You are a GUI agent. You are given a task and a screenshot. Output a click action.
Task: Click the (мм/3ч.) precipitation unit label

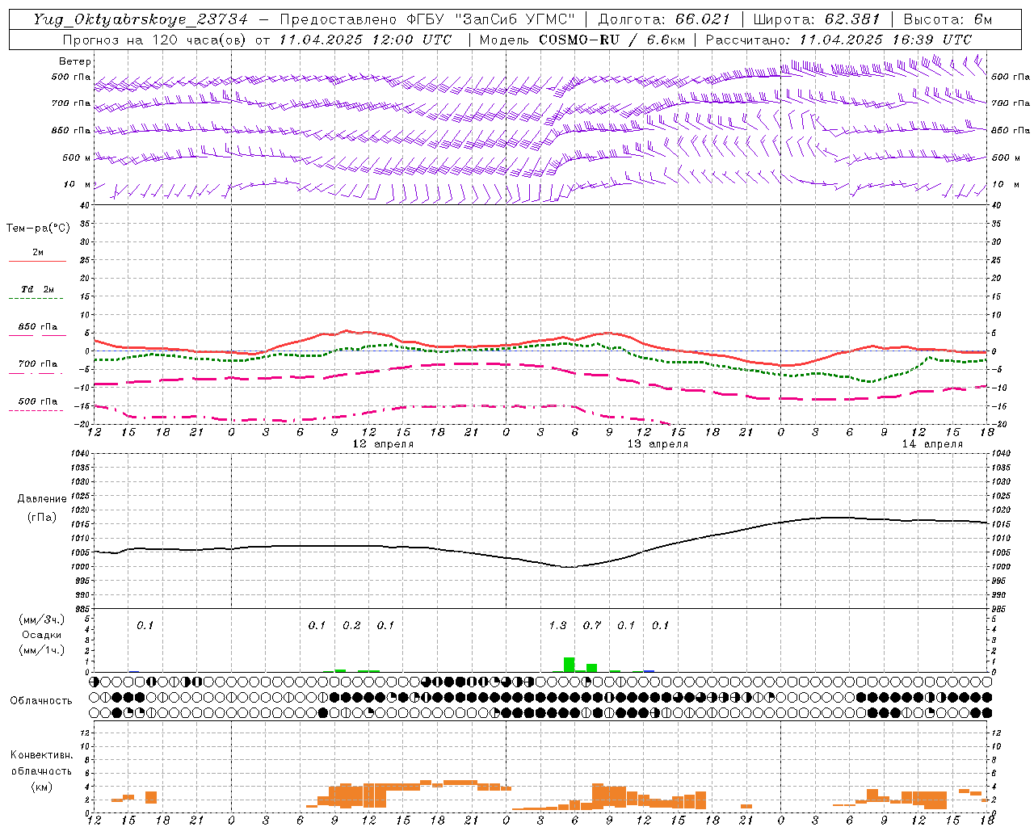pyautogui.click(x=42, y=619)
